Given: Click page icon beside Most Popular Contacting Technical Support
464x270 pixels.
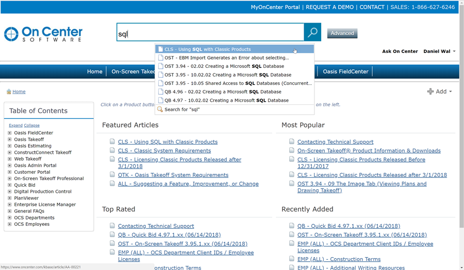Looking at the screenshot, I should (292, 141).
